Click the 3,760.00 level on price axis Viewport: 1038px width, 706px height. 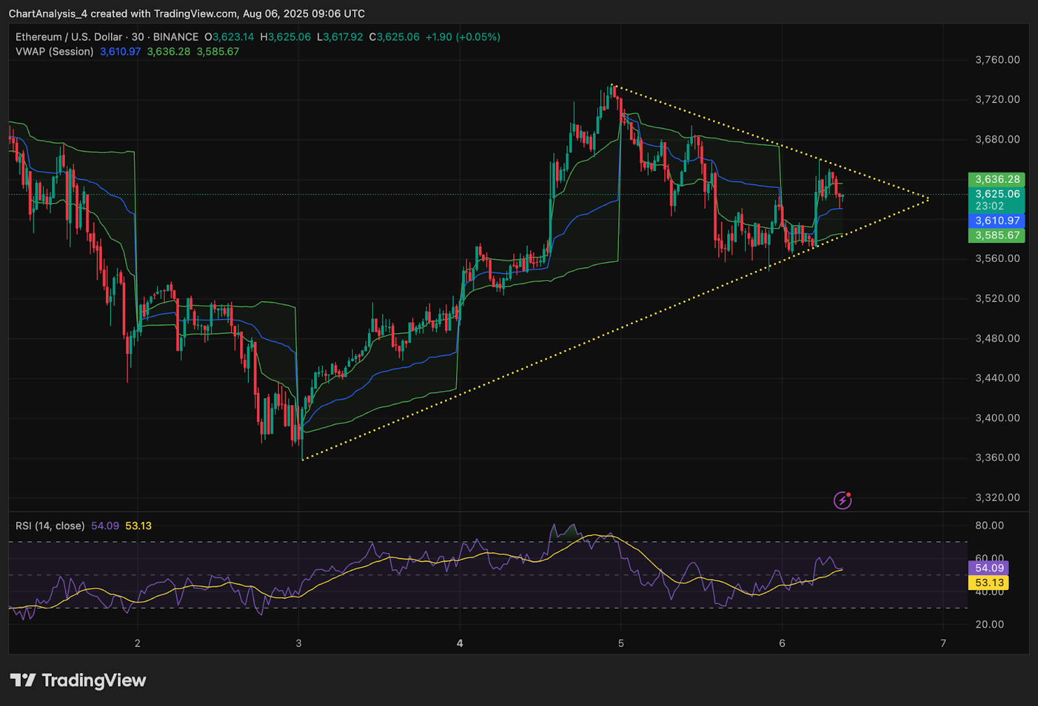(997, 60)
